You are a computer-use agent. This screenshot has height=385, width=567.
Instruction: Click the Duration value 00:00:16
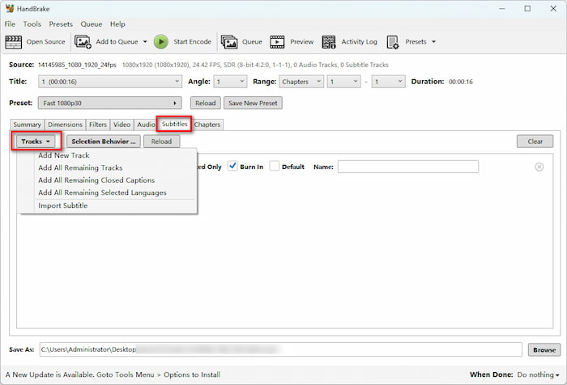[x=461, y=82]
